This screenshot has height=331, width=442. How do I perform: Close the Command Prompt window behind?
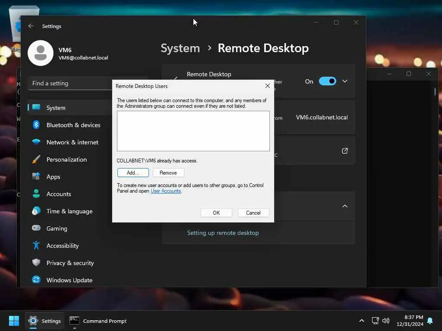click(x=429, y=74)
